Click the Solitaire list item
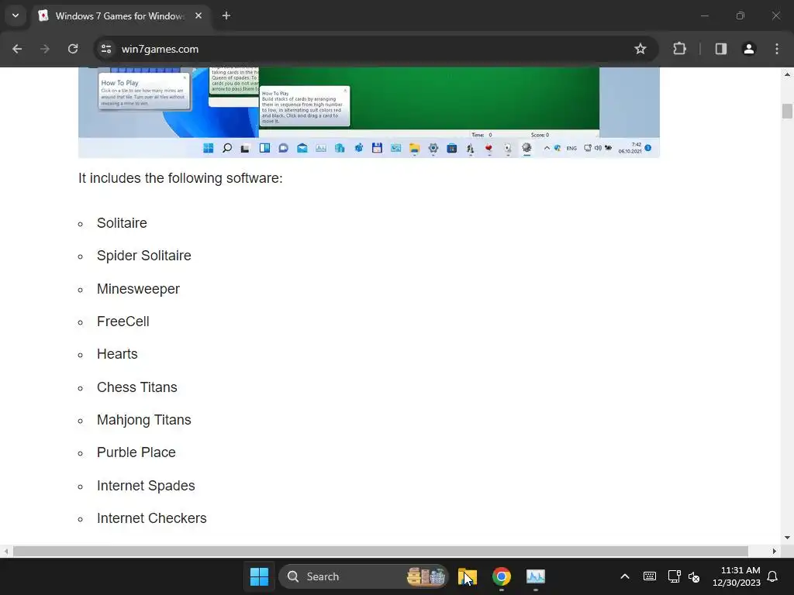The height and width of the screenshot is (595, 794). pos(122,223)
